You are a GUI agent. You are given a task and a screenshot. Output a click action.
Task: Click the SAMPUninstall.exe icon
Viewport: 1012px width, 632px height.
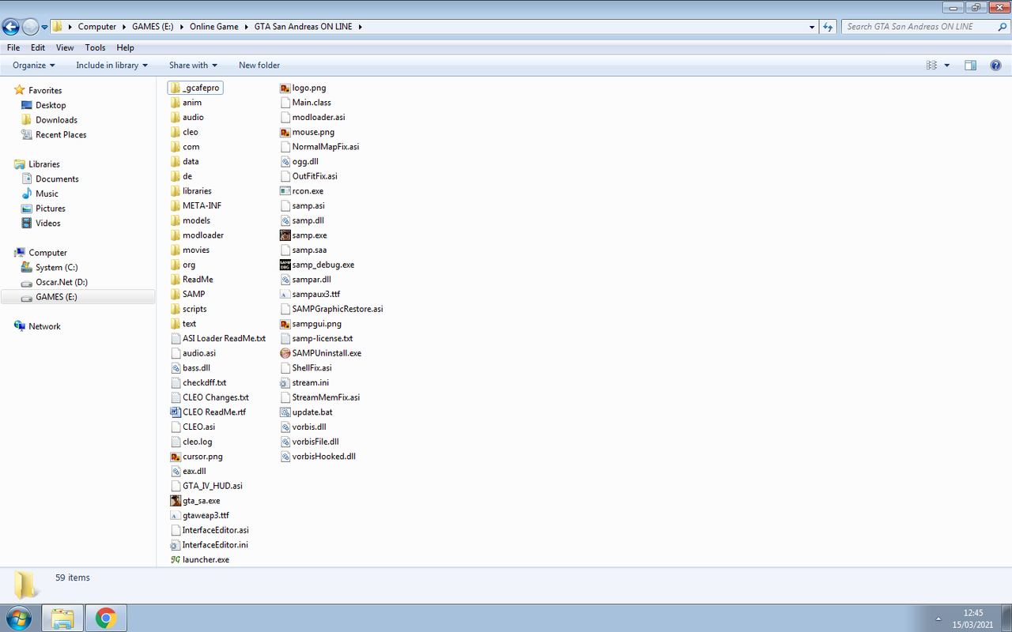tap(285, 353)
